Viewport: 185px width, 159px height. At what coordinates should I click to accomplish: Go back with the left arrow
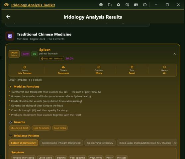click(8, 17)
